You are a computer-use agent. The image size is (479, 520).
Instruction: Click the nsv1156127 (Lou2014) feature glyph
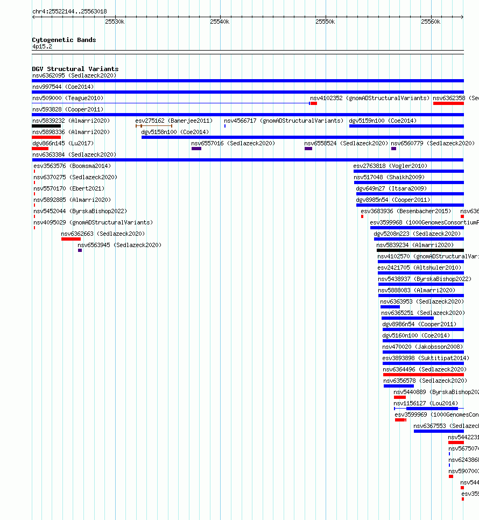tap(429, 409)
